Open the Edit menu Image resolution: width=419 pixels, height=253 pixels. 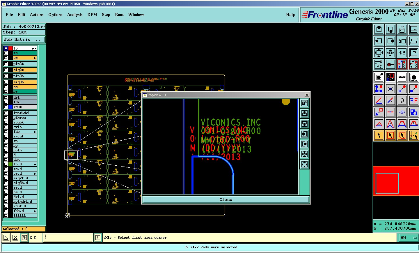22,15
